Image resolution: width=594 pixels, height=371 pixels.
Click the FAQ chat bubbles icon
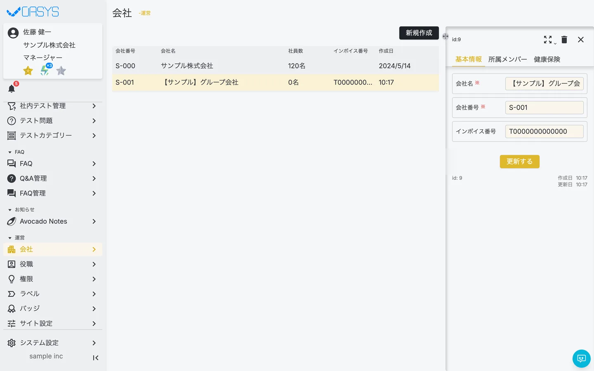[12, 164]
